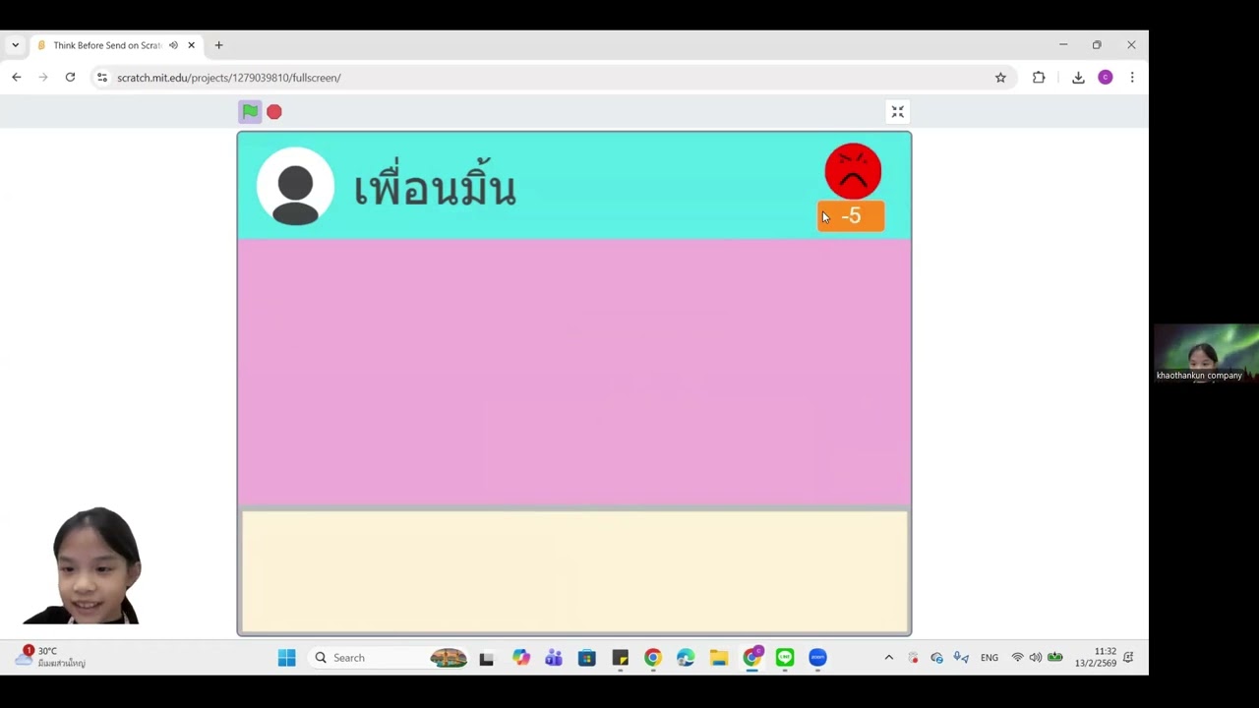The height and width of the screenshot is (708, 1259).
Task: Open the tab search dropdown
Action: [x=15, y=45]
